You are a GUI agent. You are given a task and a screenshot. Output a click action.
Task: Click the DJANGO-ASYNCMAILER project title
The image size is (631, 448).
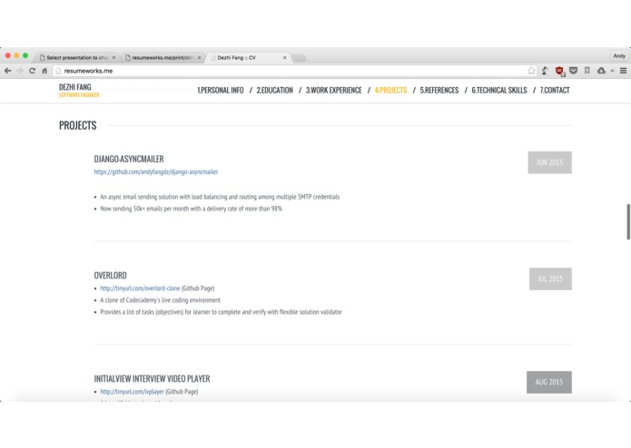(129, 159)
